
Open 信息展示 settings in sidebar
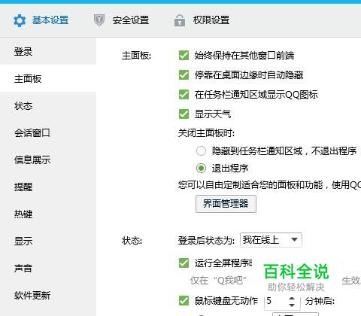point(48,160)
